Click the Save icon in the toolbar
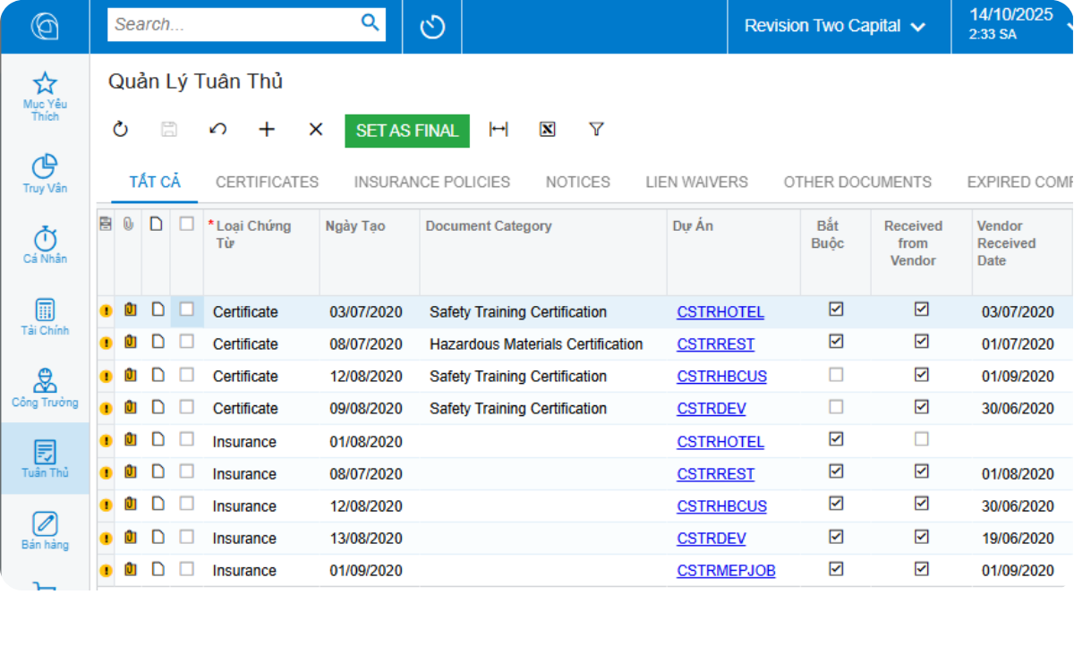 click(168, 130)
